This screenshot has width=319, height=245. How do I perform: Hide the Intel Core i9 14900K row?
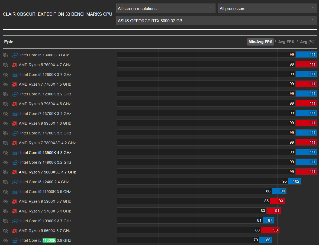[5, 163]
